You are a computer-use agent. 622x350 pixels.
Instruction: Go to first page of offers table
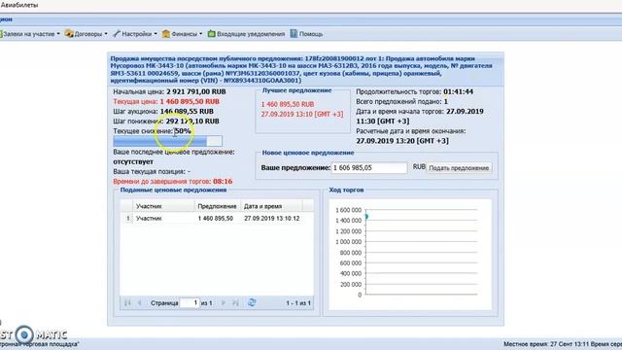(x=127, y=302)
